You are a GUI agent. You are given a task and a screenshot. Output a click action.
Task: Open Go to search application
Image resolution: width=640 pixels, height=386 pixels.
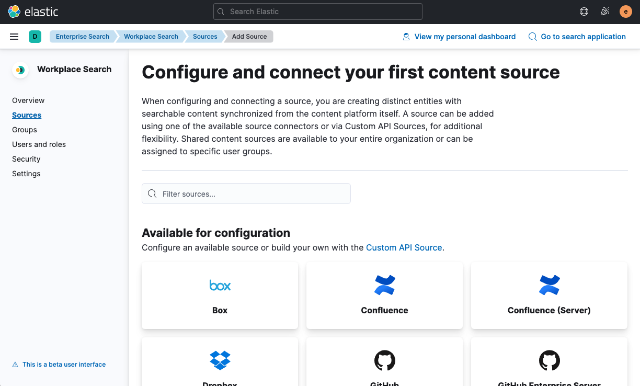pos(583,36)
